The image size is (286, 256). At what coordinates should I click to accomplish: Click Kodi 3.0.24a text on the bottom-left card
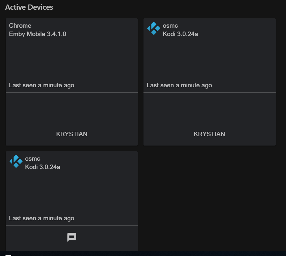click(43, 167)
